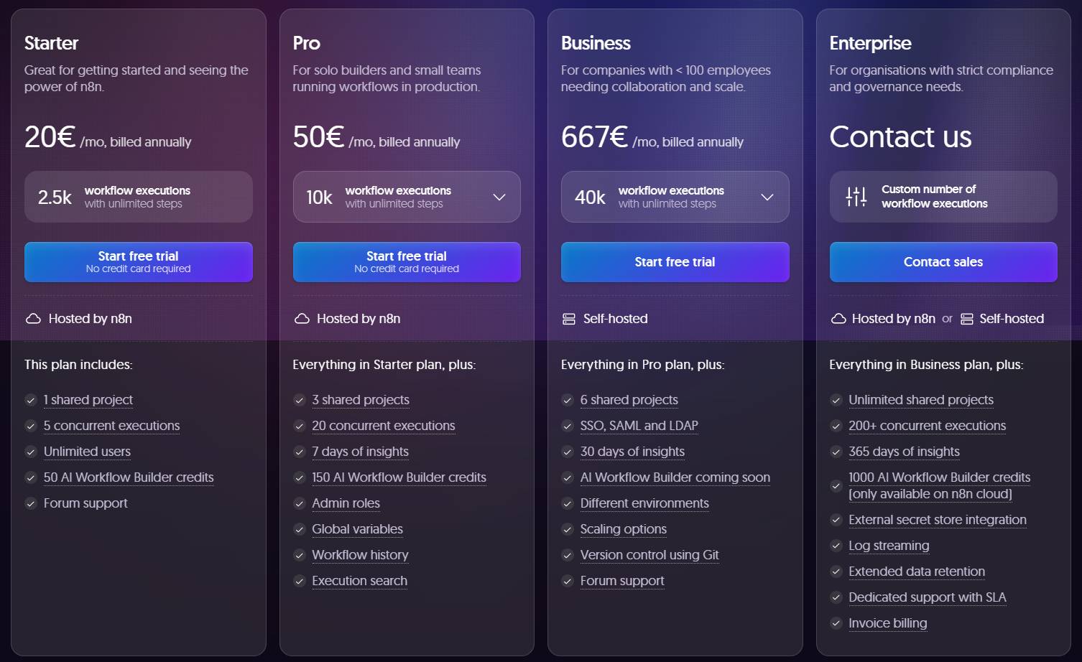Click the checkmark next to Log streaming
Image resolution: width=1082 pixels, height=662 pixels.
point(836,546)
